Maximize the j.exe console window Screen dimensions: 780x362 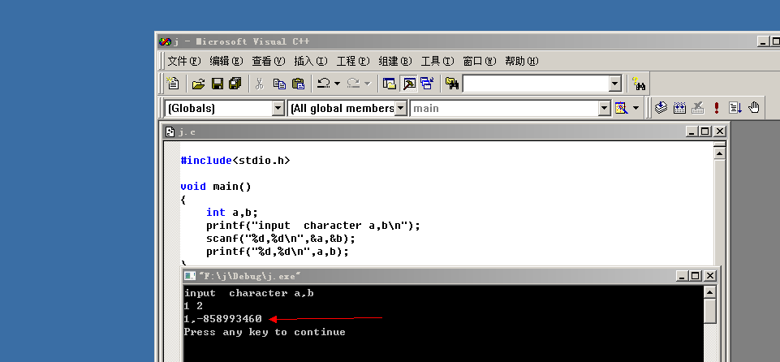coord(696,275)
